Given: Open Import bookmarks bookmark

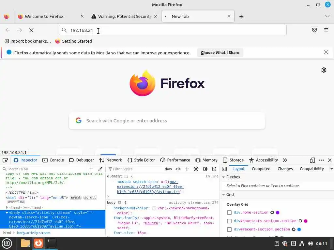Looking at the screenshot, I should 28,41.
